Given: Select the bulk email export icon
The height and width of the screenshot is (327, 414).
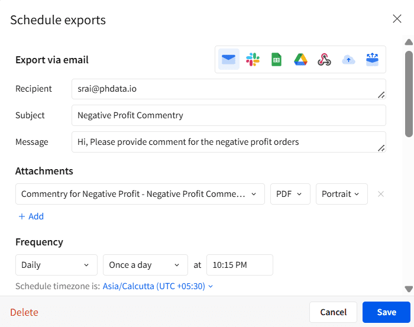Looking at the screenshot, I should [x=372, y=59].
